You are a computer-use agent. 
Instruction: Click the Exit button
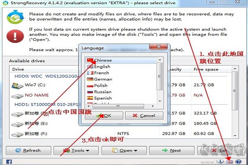point(220,150)
